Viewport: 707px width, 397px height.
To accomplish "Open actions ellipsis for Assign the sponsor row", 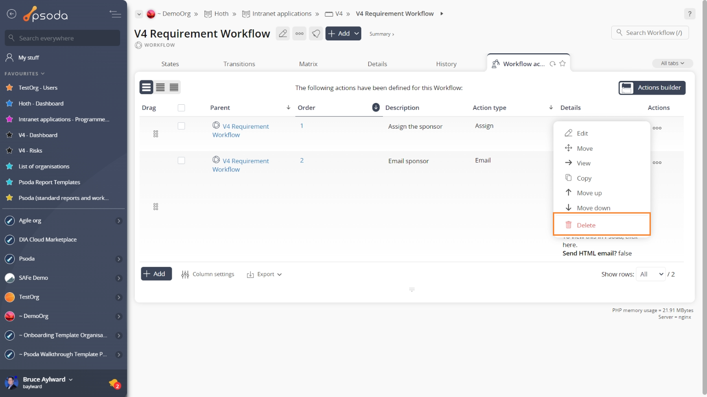I will click(657, 128).
